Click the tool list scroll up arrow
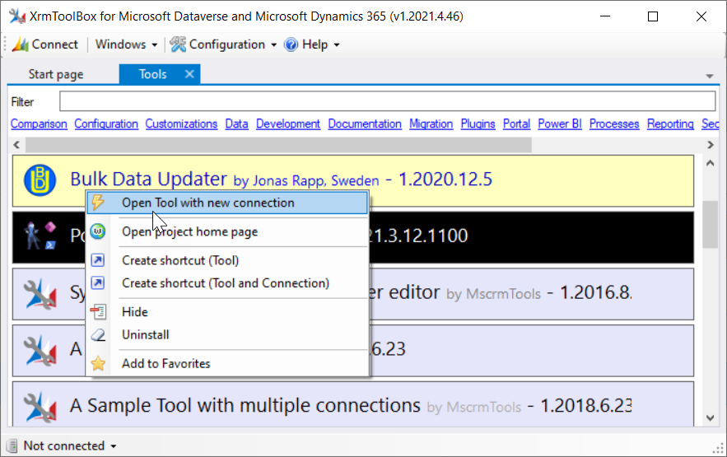 [x=711, y=163]
